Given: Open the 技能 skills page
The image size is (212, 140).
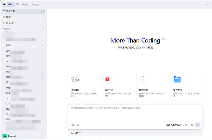Looking at the screenshot, I should tap(23, 17).
